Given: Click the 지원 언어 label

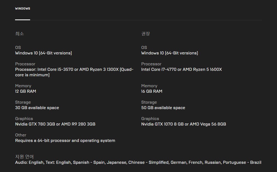Looking at the screenshot, I should click(24, 156).
